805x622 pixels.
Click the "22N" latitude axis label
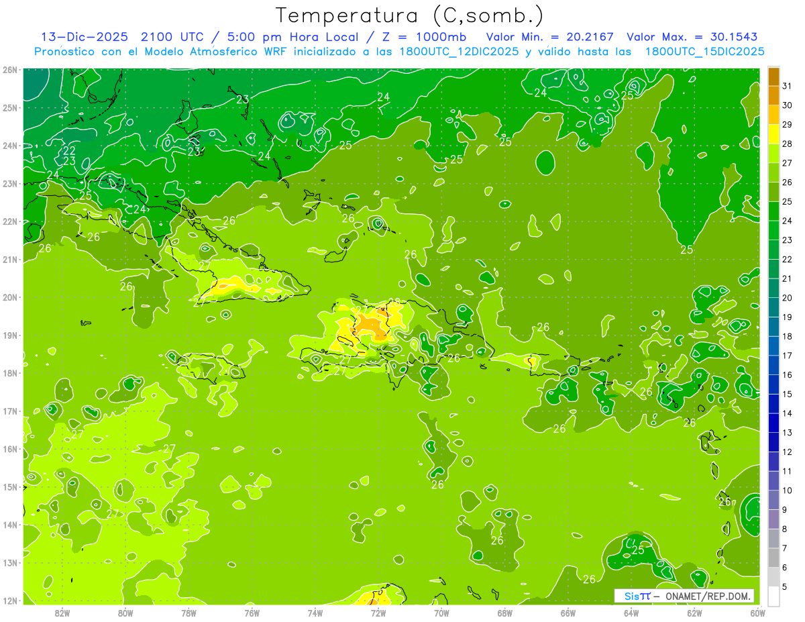point(9,221)
